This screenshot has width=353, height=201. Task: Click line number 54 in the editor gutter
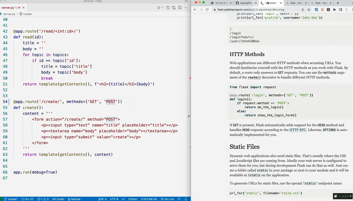tap(5, 102)
